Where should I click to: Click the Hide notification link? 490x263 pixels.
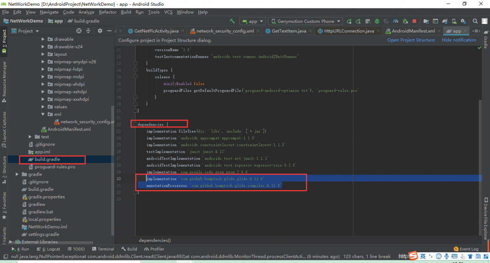pyautogui.click(x=459, y=40)
